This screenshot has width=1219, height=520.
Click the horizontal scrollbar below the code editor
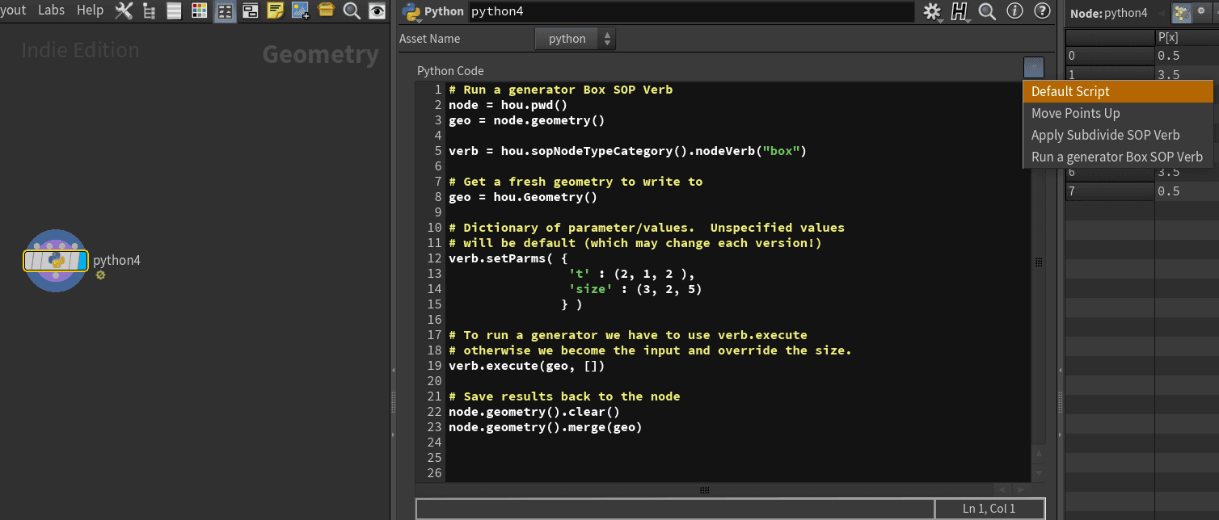click(x=703, y=490)
